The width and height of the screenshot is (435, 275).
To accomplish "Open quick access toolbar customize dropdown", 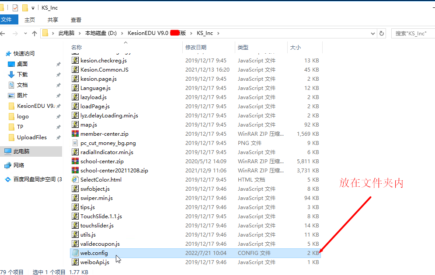I will [33, 8].
